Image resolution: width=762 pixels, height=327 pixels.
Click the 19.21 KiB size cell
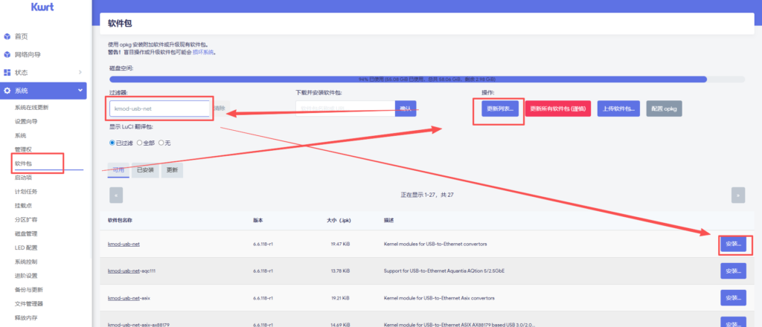pyautogui.click(x=339, y=298)
